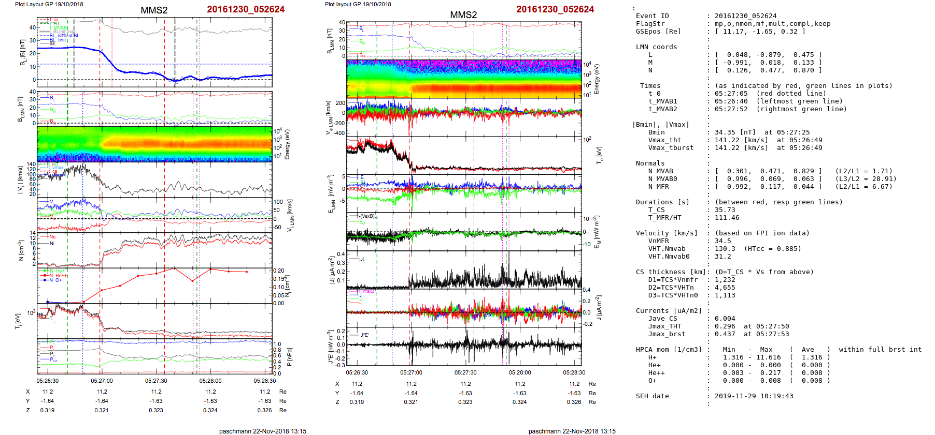Open the left plot's ion energy spectrogram panel

[154, 144]
